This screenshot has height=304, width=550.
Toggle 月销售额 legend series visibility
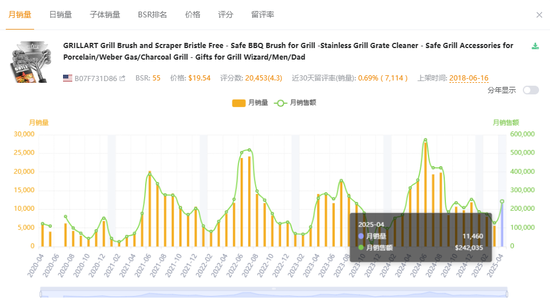click(295, 102)
